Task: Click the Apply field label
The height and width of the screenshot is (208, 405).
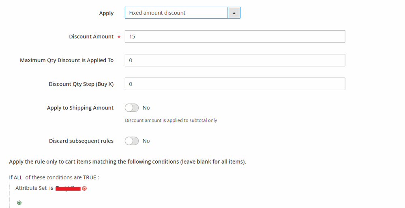Action: click(x=106, y=13)
